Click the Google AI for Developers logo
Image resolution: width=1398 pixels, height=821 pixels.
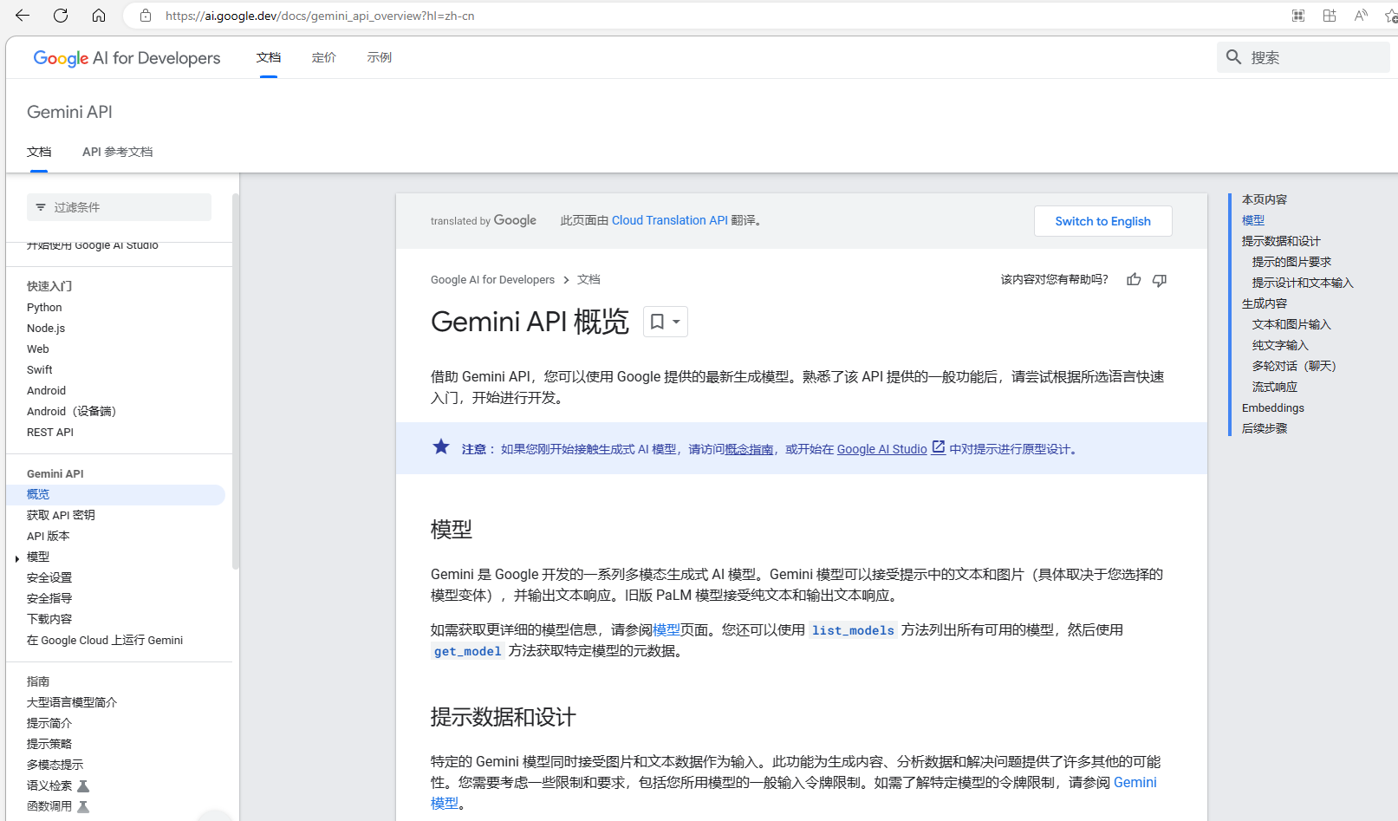point(127,58)
